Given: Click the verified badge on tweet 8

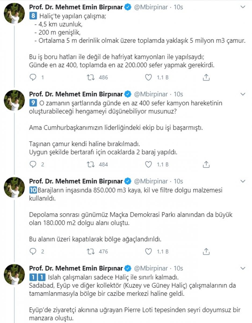Looking at the screenshot, I should pos(127,7).
